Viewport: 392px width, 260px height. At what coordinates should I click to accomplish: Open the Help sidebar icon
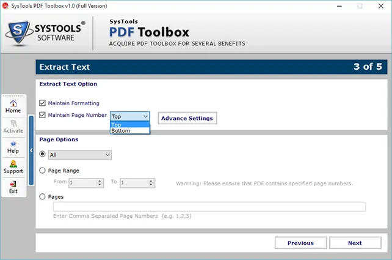tap(13, 147)
